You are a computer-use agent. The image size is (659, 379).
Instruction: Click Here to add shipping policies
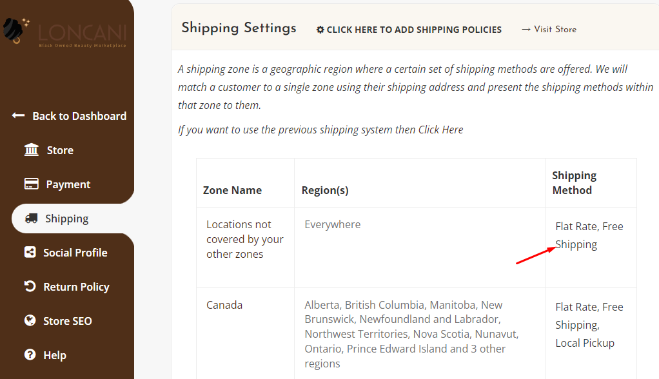[x=414, y=30]
